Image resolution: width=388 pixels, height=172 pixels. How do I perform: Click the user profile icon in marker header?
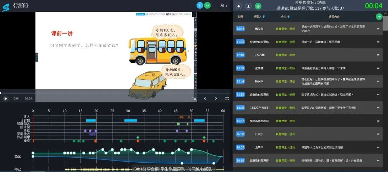(248, 6)
